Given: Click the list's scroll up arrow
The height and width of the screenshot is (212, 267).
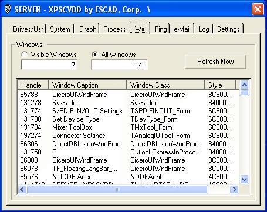Looking at the screenshot, I should pos(245,85).
